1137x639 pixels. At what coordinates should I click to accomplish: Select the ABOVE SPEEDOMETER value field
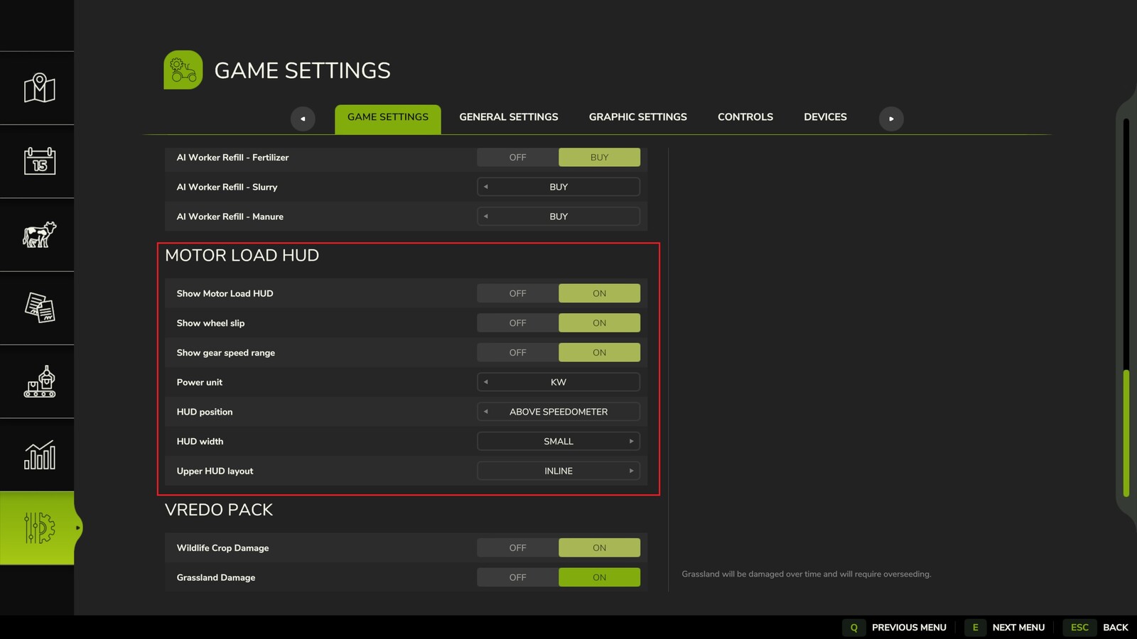(x=559, y=412)
